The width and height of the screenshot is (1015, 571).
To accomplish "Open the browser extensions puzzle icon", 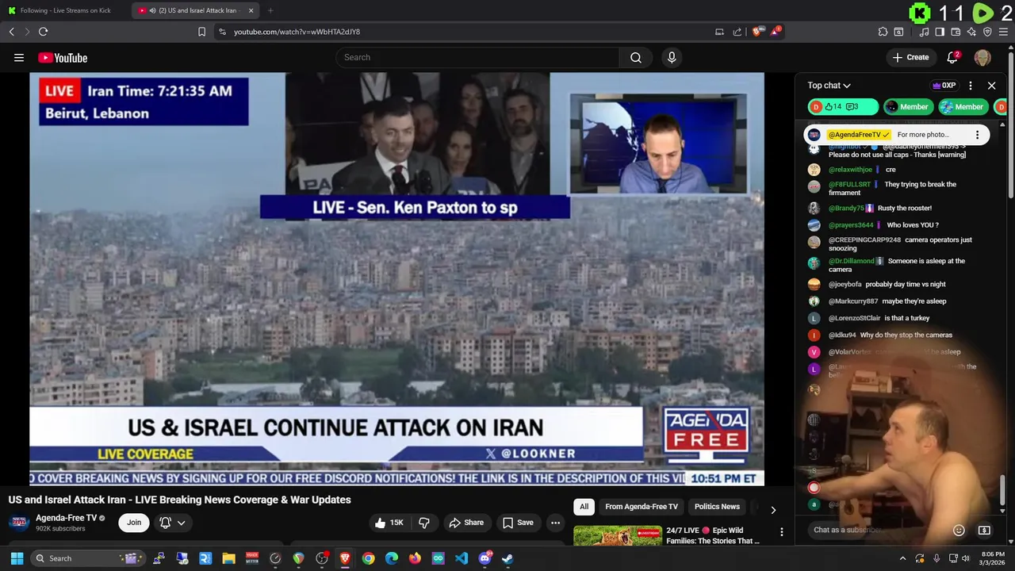I will (883, 32).
